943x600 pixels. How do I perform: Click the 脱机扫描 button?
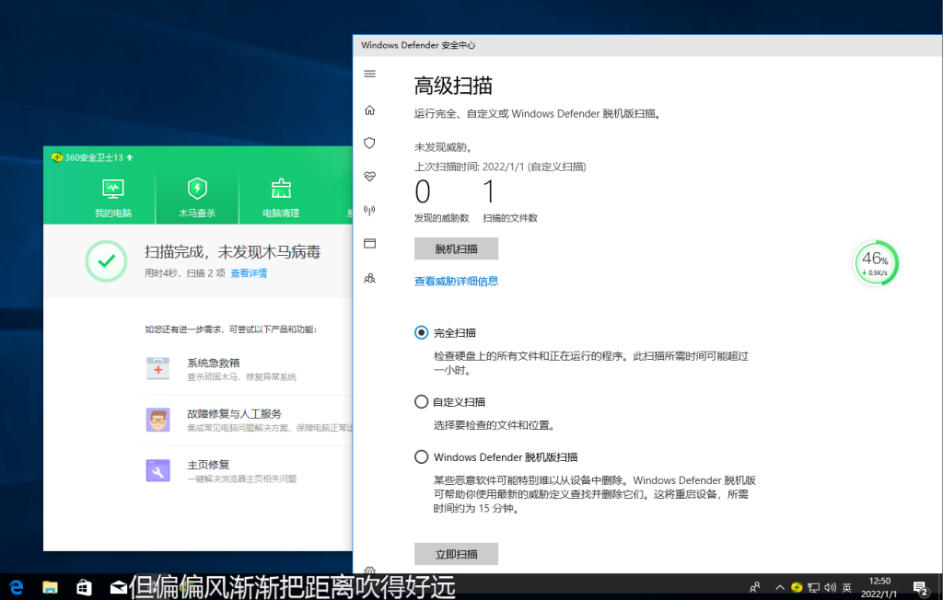pos(456,248)
